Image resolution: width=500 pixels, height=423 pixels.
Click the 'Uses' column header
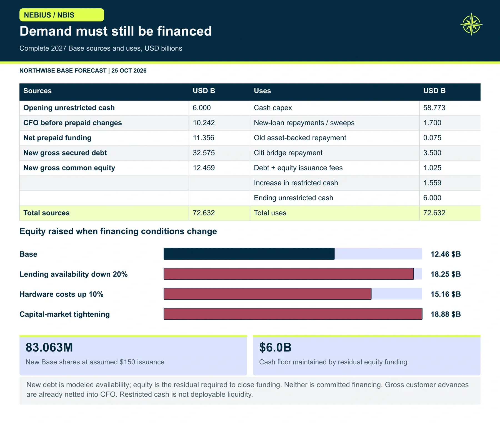(262, 91)
